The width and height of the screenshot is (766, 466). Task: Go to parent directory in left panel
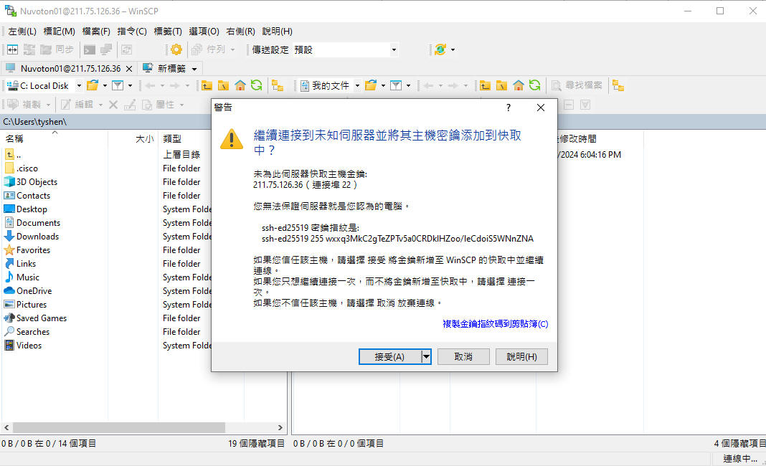click(207, 85)
